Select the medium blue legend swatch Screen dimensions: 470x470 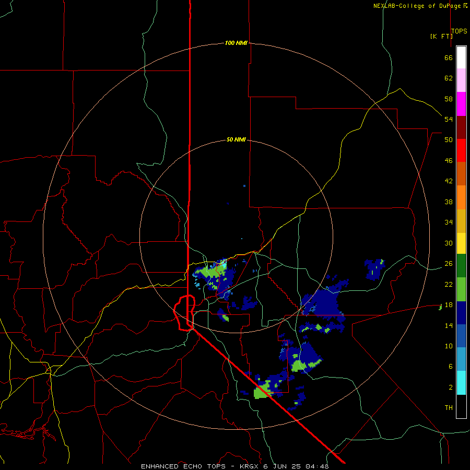(461, 336)
